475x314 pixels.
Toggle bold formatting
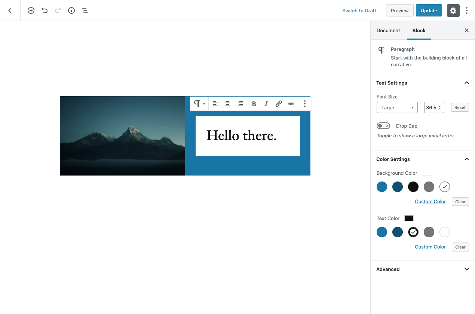(254, 104)
